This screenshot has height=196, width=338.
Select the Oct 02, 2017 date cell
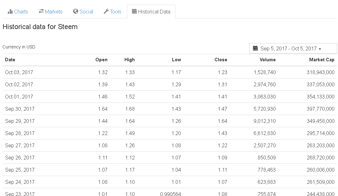click(x=19, y=84)
